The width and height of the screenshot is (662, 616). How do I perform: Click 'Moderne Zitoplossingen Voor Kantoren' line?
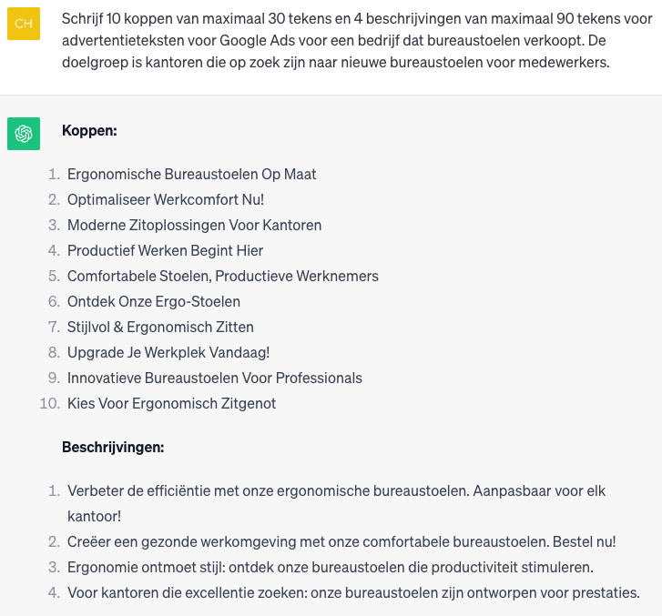tap(195, 225)
